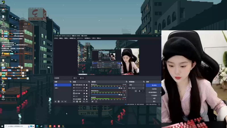Move selected source up in Sources panel
Screen dimensions: 227x128
click(84, 102)
